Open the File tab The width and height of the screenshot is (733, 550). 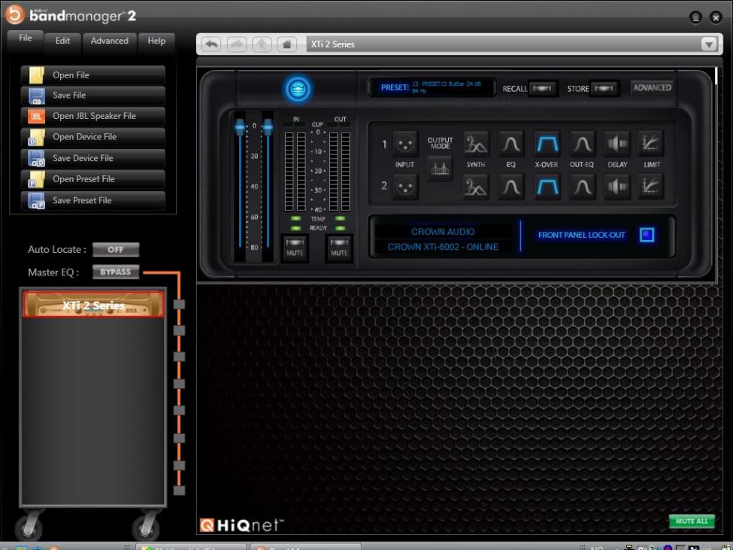click(x=26, y=39)
